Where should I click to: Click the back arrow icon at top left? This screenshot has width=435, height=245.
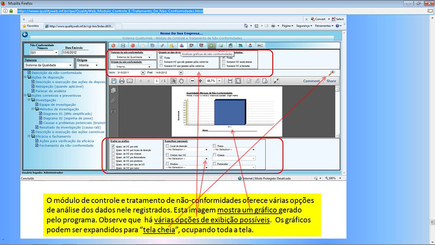pos(26,34)
